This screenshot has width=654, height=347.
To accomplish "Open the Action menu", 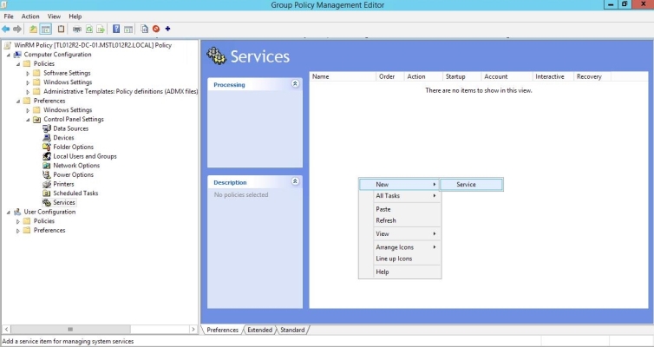I will tap(30, 16).
